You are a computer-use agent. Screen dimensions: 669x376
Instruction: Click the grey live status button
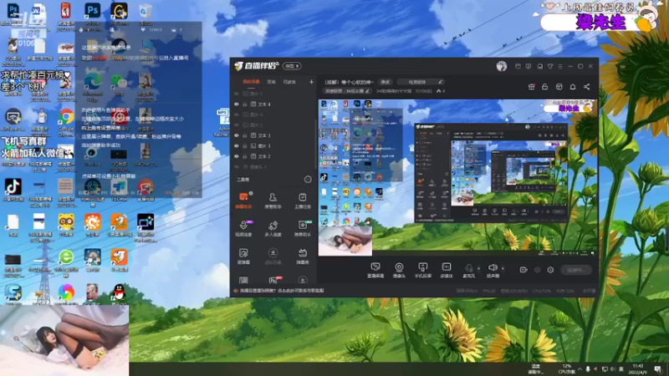point(576,270)
